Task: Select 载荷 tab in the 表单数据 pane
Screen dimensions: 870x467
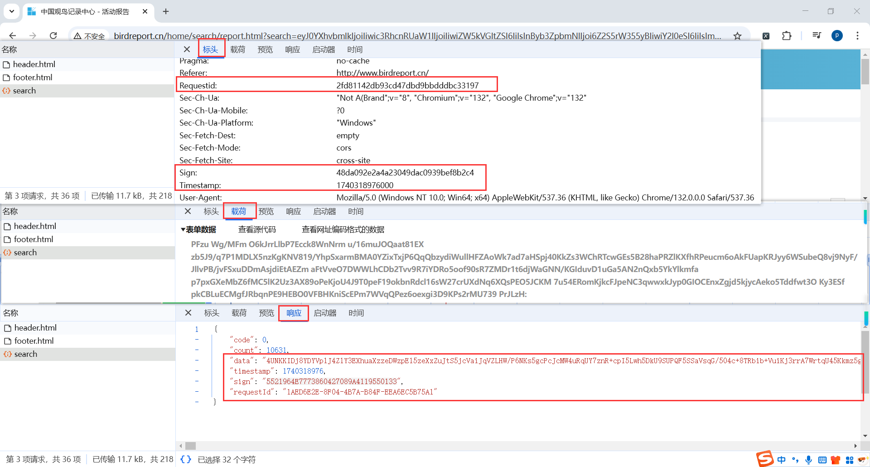Action: 239,211
